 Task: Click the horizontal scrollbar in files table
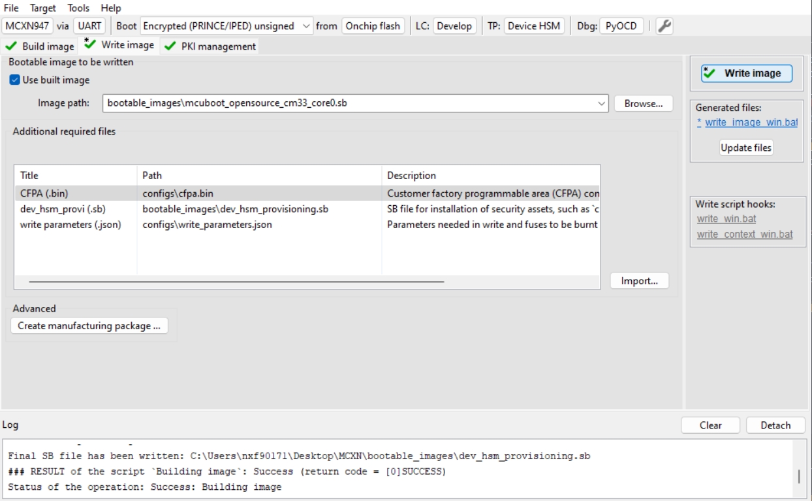pos(236,282)
